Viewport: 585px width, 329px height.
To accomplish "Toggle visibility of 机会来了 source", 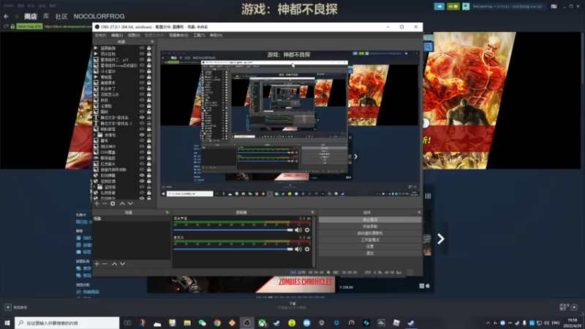I will coord(142,88).
